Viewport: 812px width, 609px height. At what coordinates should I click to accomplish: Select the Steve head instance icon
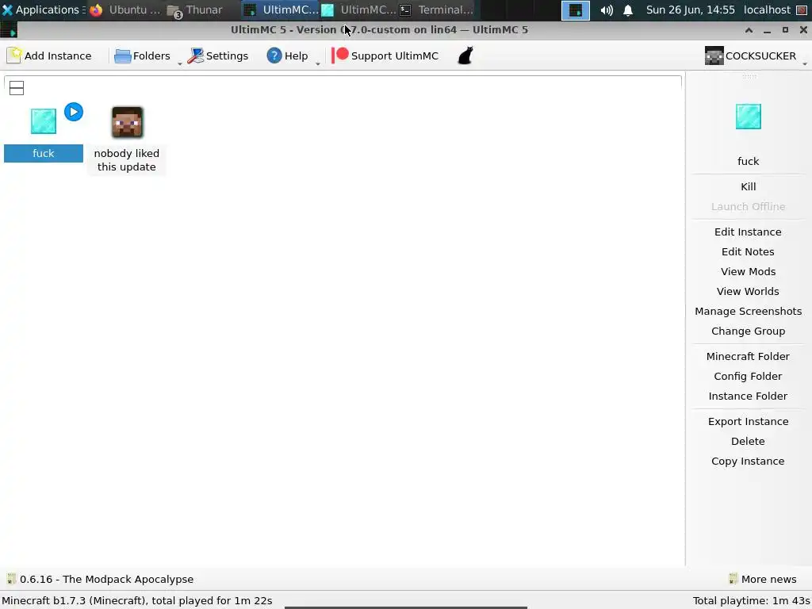click(x=127, y=121)
